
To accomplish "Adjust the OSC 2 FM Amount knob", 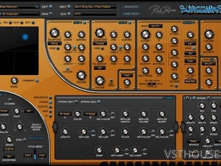I will point(100,59).
